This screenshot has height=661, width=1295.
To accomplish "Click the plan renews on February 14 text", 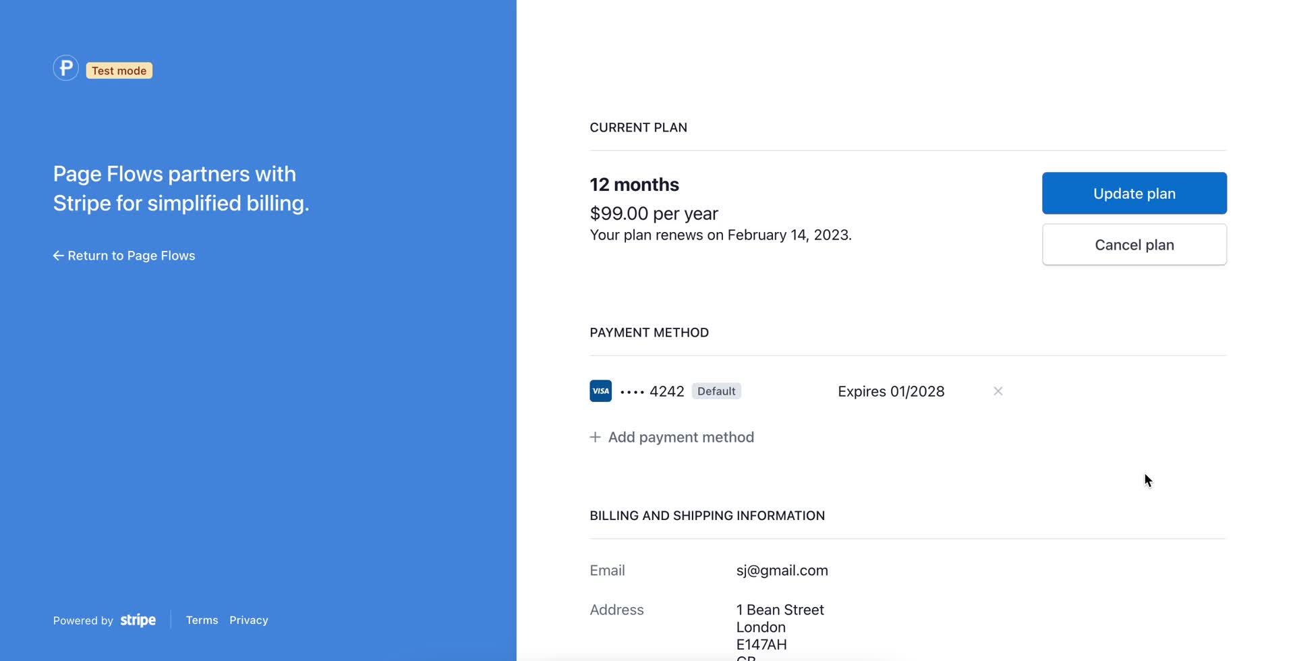I will [x=721, y=235].
